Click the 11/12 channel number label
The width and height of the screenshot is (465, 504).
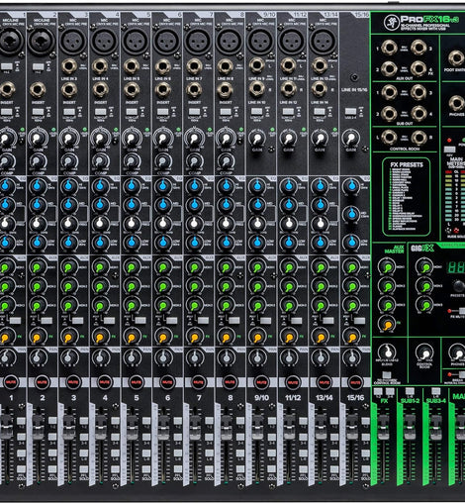coord(293,398)
